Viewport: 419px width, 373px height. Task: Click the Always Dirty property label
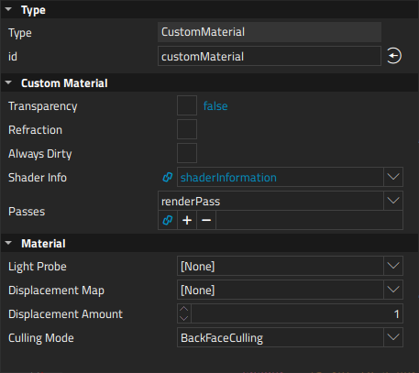(x=40, y=154)
